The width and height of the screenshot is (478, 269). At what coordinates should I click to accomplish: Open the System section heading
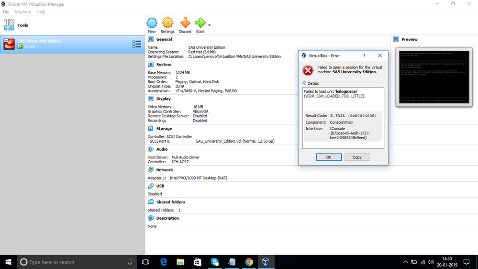(164, 64)
